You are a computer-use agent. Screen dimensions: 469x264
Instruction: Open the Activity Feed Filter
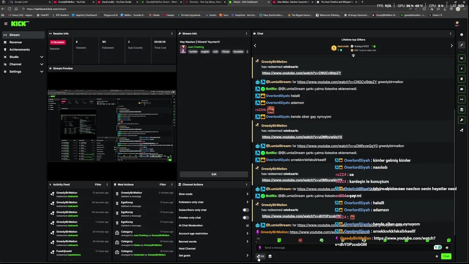98,184
